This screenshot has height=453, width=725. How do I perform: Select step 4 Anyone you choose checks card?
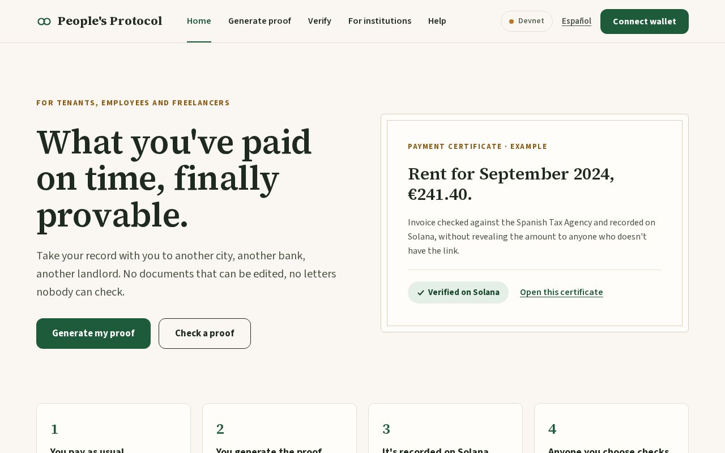click(611, 428)
